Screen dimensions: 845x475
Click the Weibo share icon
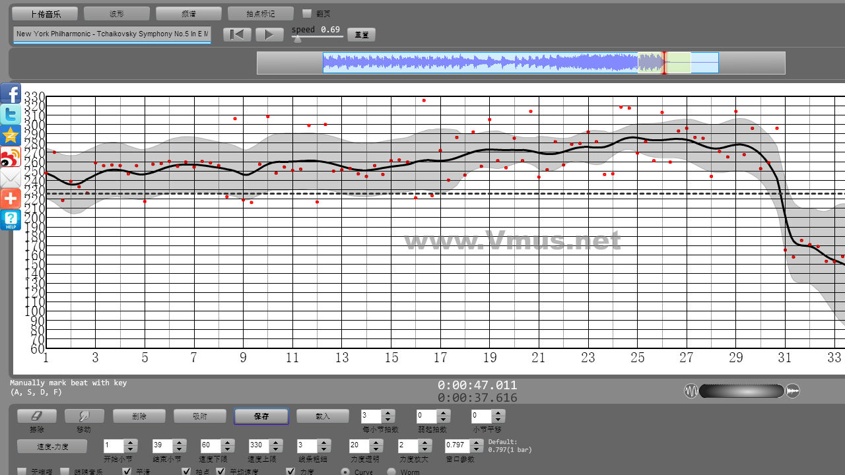(11, 156)
